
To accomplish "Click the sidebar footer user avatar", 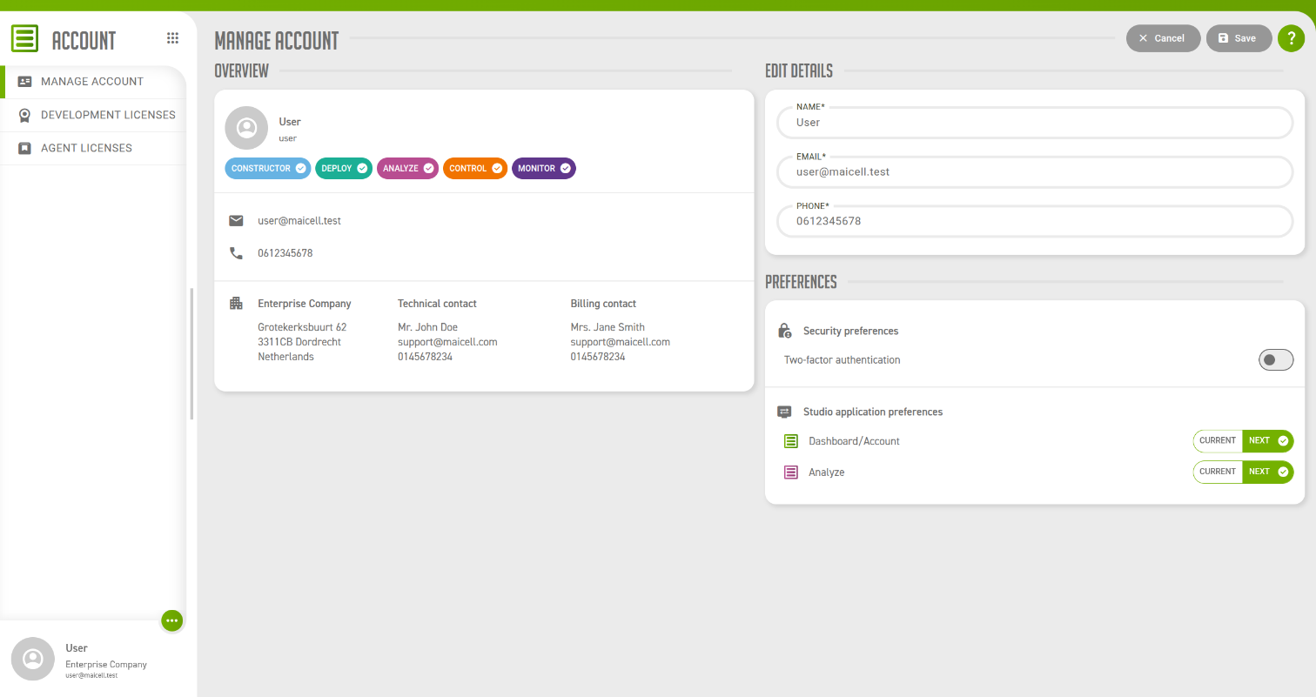I will pyautogui.click(x=32, y=659).
